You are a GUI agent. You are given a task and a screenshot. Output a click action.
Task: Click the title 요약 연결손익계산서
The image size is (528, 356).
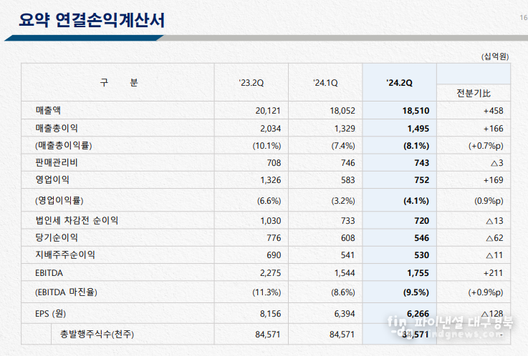(x=92, y=21)
